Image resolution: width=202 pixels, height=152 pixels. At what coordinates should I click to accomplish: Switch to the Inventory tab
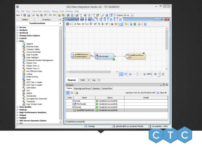click(46, 20)
